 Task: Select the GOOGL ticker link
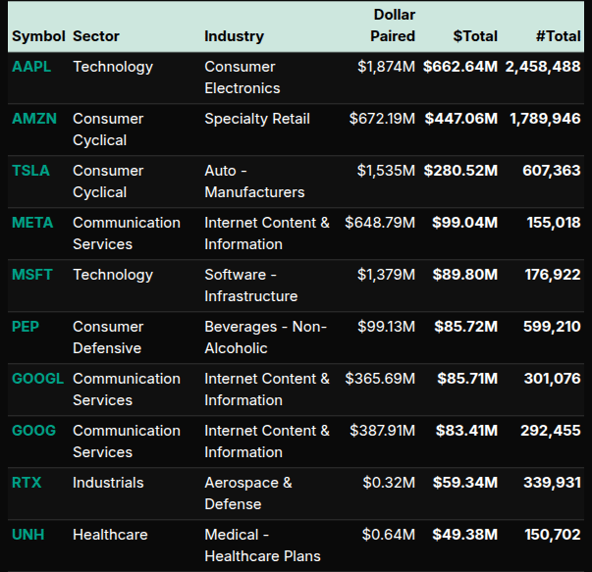tap(38, 379)
